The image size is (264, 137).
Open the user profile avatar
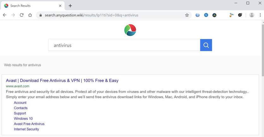click(x=252, y=15)
